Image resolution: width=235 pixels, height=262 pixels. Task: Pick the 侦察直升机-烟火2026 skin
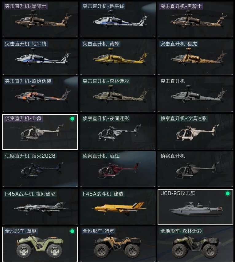[x=40, y=169]
